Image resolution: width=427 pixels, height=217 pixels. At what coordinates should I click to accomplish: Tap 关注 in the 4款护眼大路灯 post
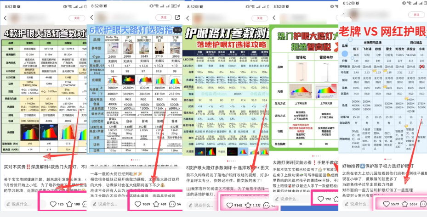pos(77,18)
